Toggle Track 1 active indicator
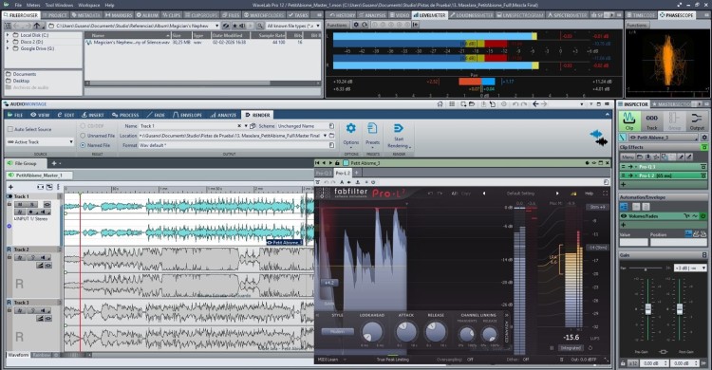The image size is (712, 370). 9,196
